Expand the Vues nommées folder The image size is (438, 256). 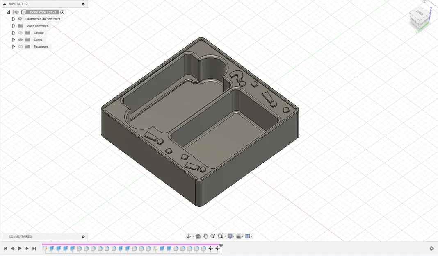[13, 25]
